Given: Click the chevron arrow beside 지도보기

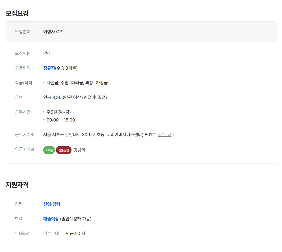Looking at the screenshot, I should pos(173,135).
